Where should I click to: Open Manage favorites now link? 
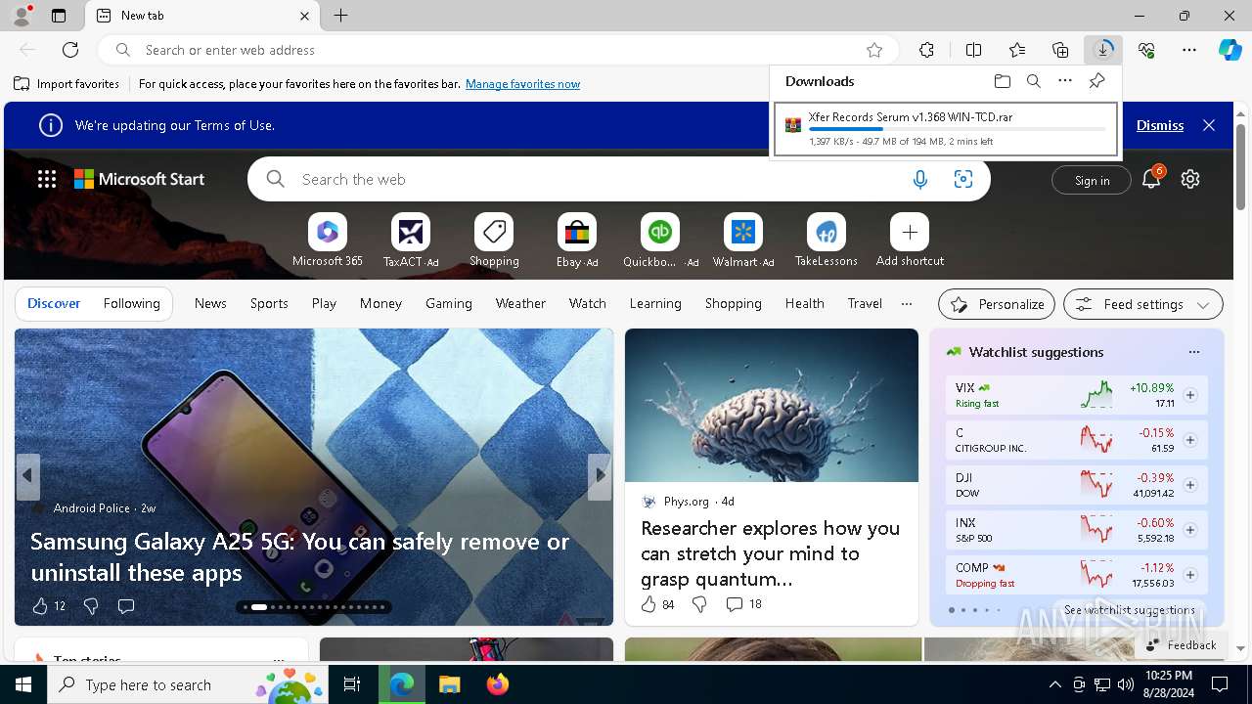click(522, 84)
